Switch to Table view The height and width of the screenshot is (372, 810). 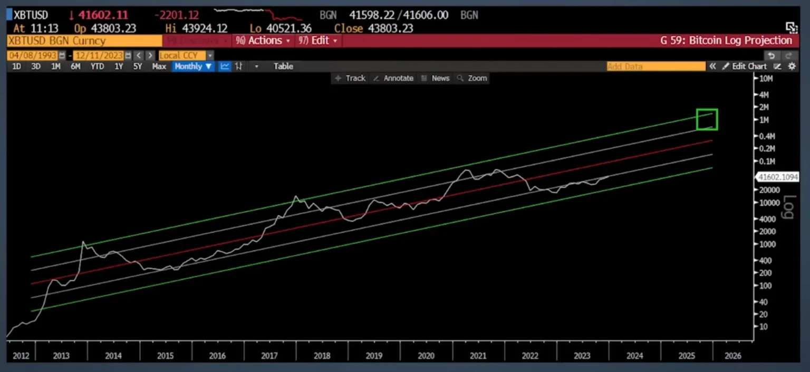(283, 66)
